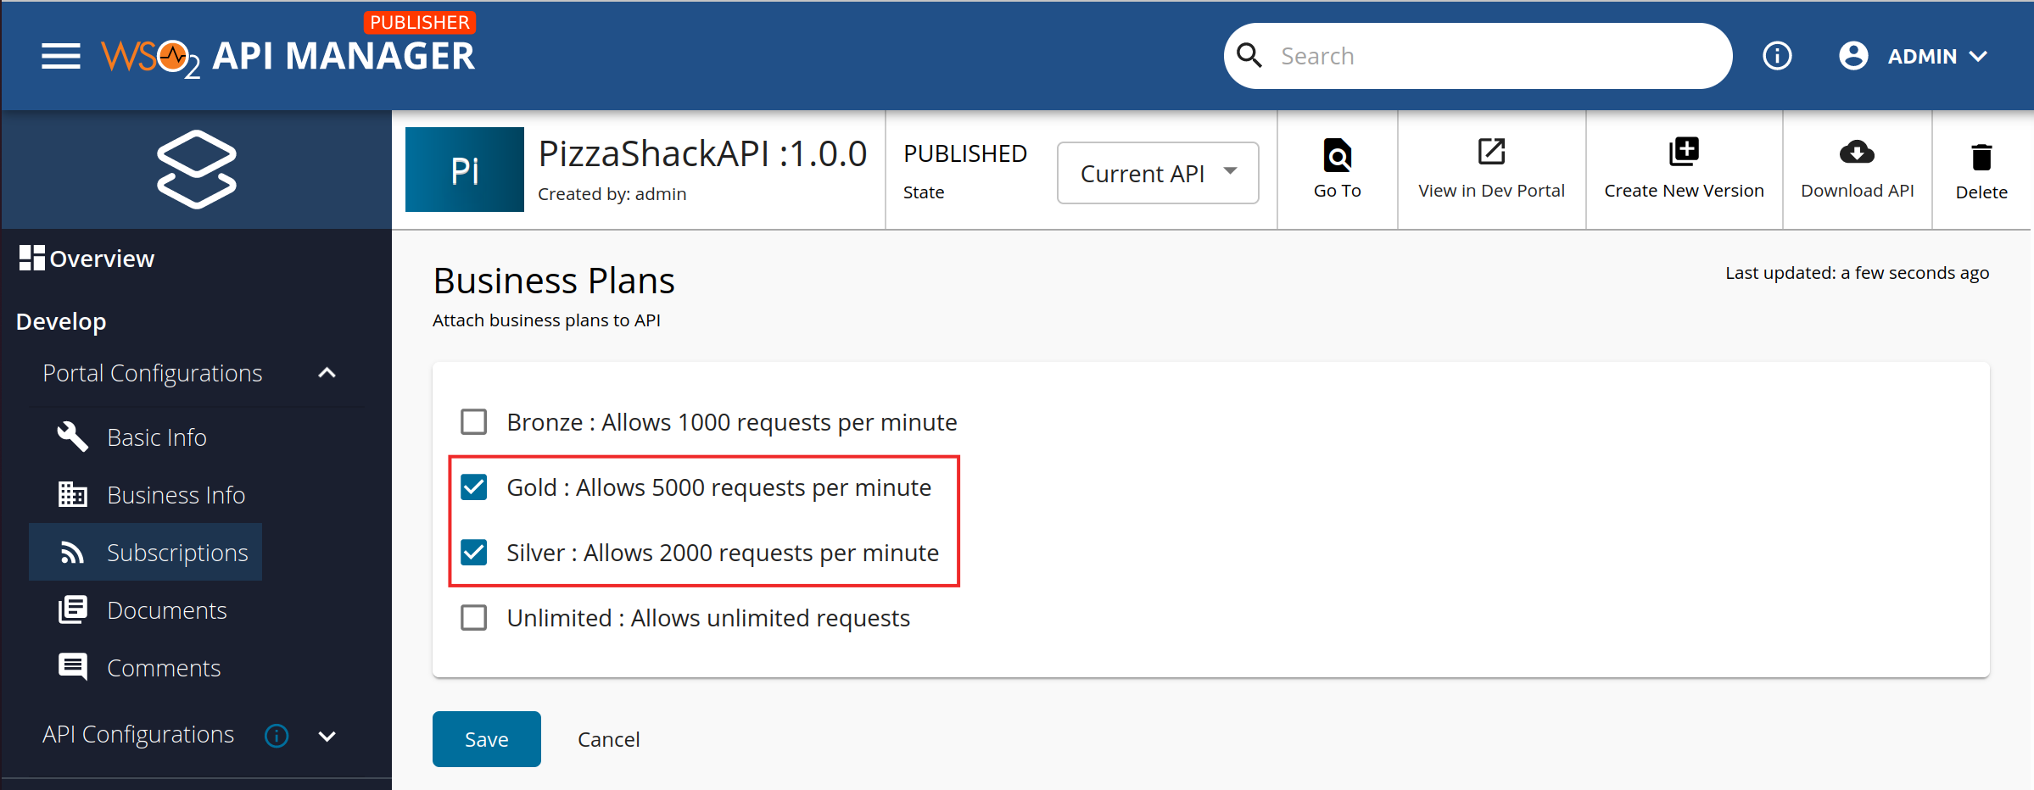Click the WSO2 API Manager logo
Image resolution: width=2034 pixels, height=790 pixels.
coord(288,56)
